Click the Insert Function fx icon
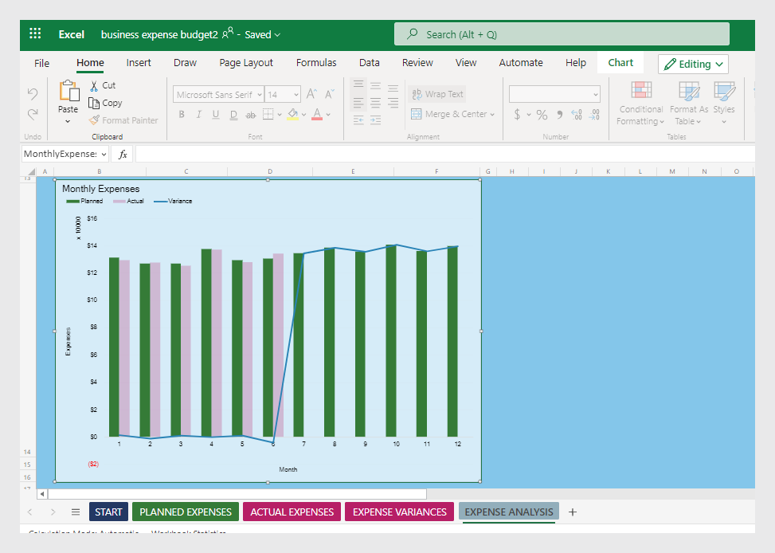 coord(122,153)
